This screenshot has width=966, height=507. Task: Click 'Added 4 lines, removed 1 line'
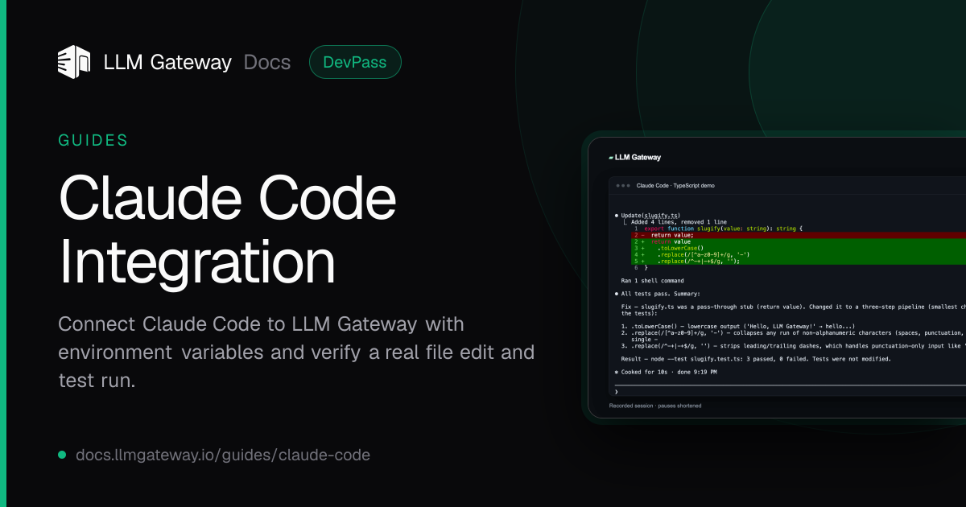tap(679, 222)
